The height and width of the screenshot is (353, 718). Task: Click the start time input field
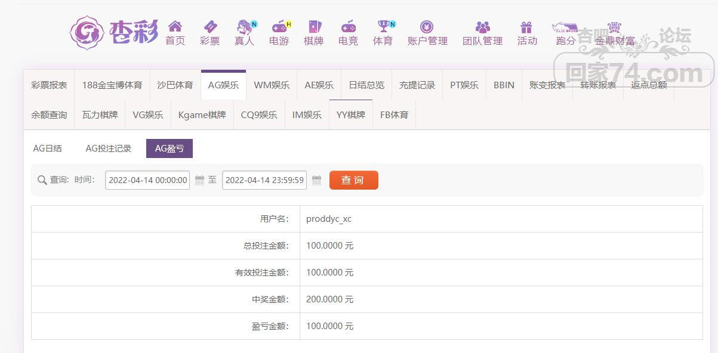click(147, 180)
